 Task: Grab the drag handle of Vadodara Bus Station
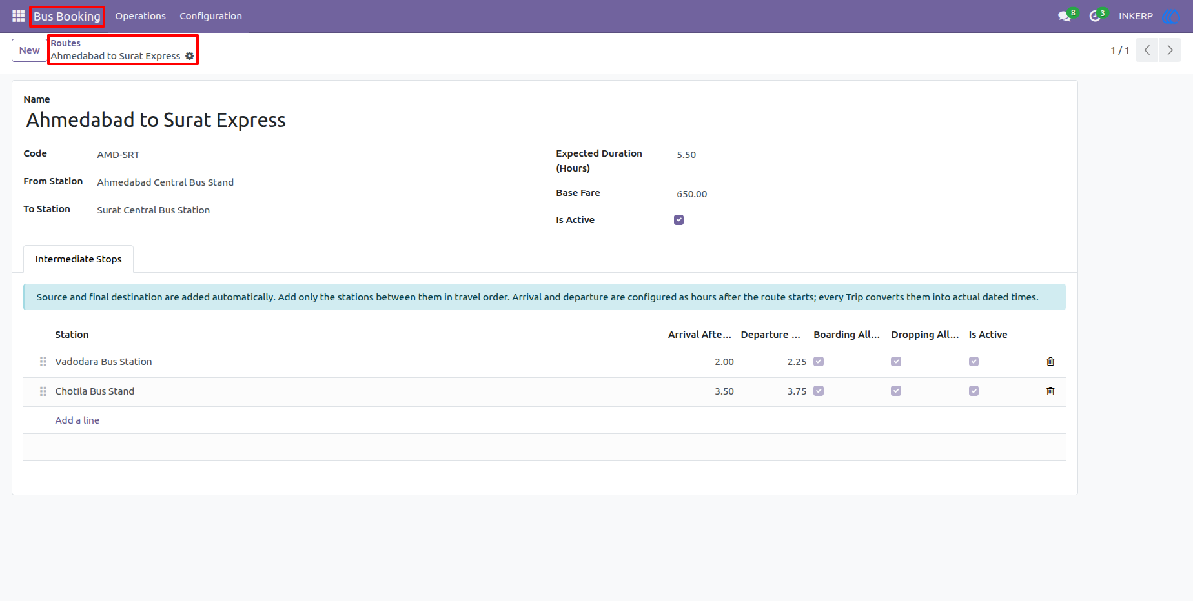click(43, 362)
